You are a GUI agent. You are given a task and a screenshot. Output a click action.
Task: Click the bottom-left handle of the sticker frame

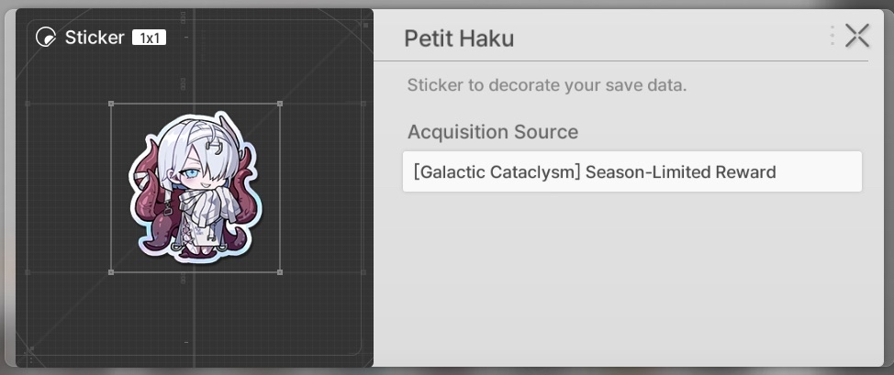[x=111, y=272]
